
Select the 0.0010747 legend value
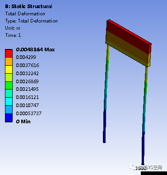coord(28,105)
